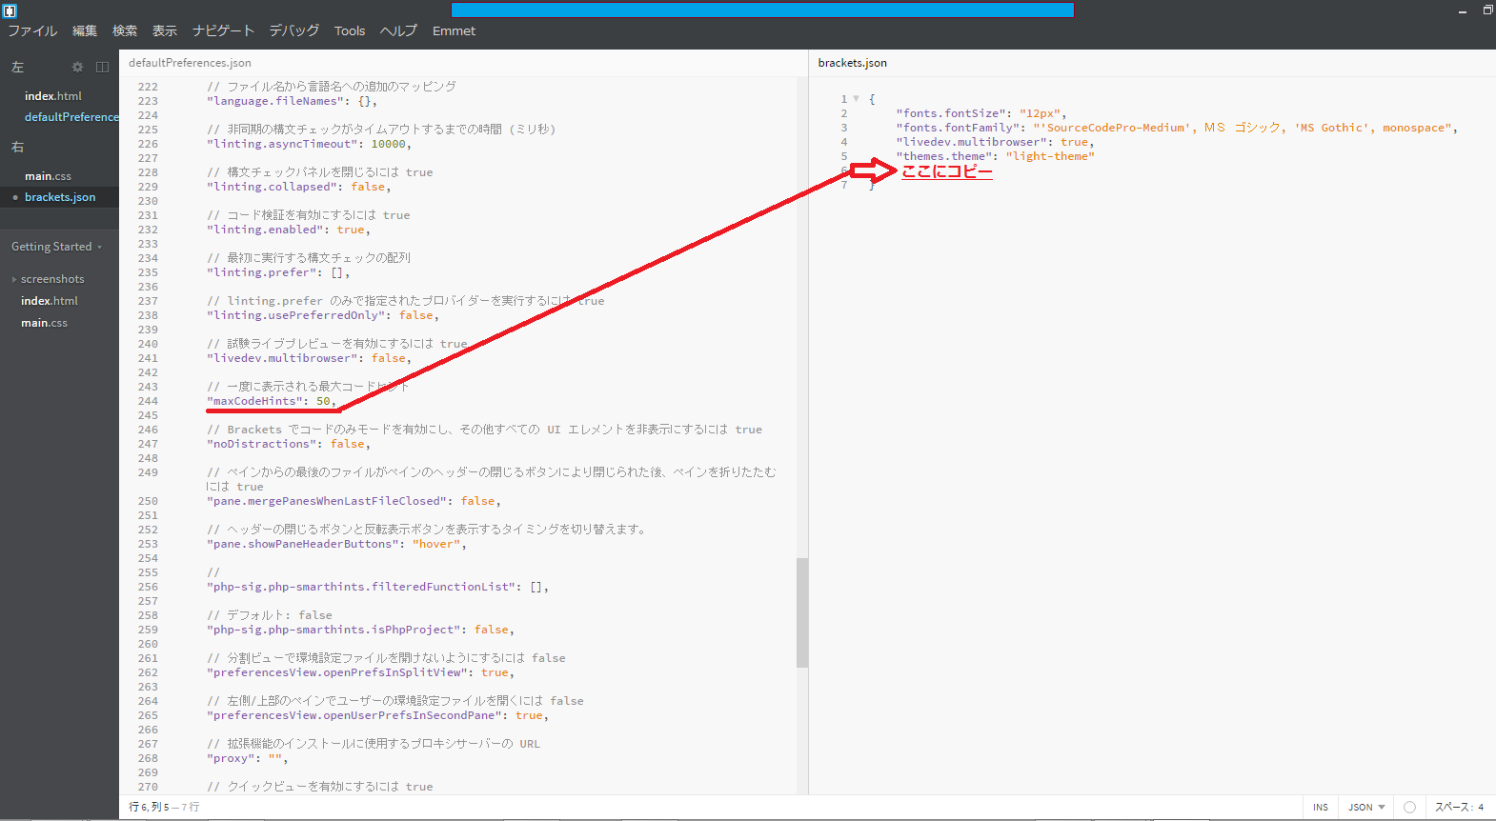Click the "language.fileNames" line
Image resolution: width=1496 pixels, height=821 pixels.
pos(292,101)
